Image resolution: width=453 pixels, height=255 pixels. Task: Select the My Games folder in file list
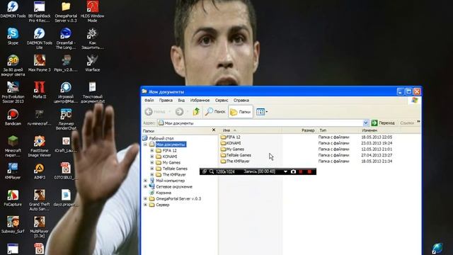pos(232,149)
